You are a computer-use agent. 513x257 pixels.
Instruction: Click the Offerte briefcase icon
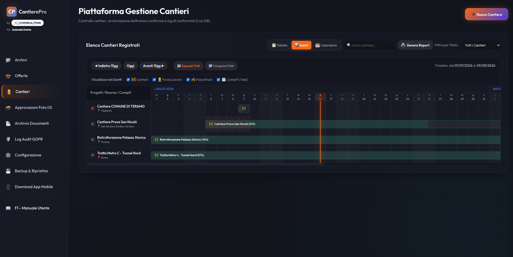click(x=8, y=76)
